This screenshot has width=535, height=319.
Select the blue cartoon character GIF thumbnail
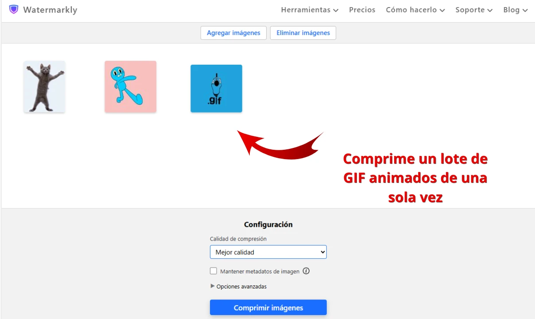click(130, 87)
